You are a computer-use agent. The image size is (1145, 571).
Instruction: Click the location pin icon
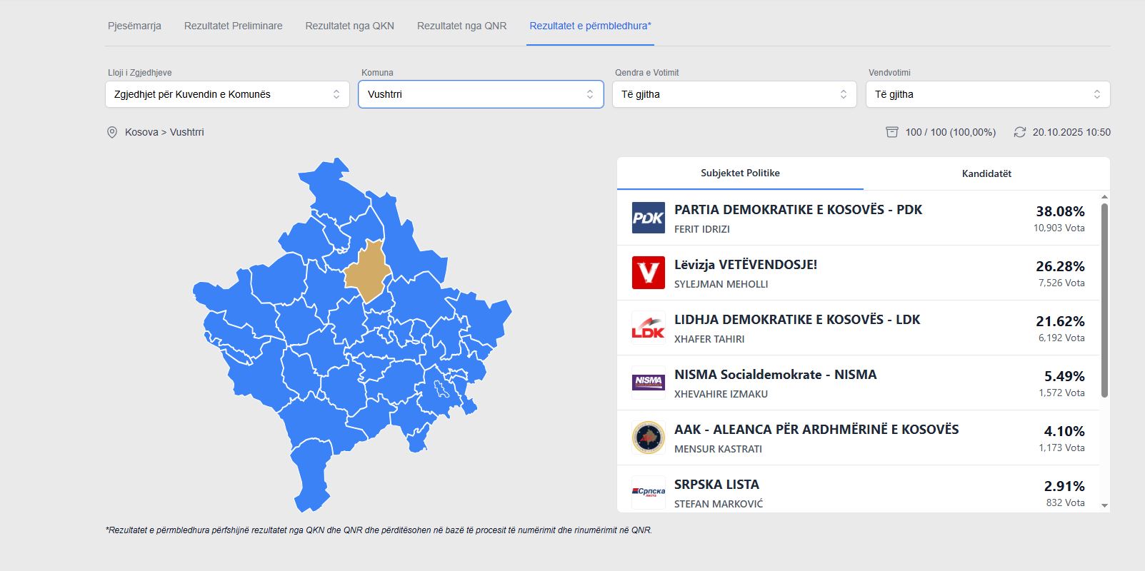[112, 132]
